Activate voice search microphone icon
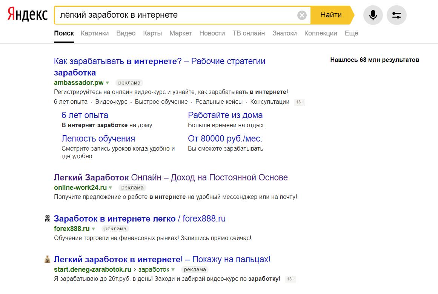 coord(373,15)
